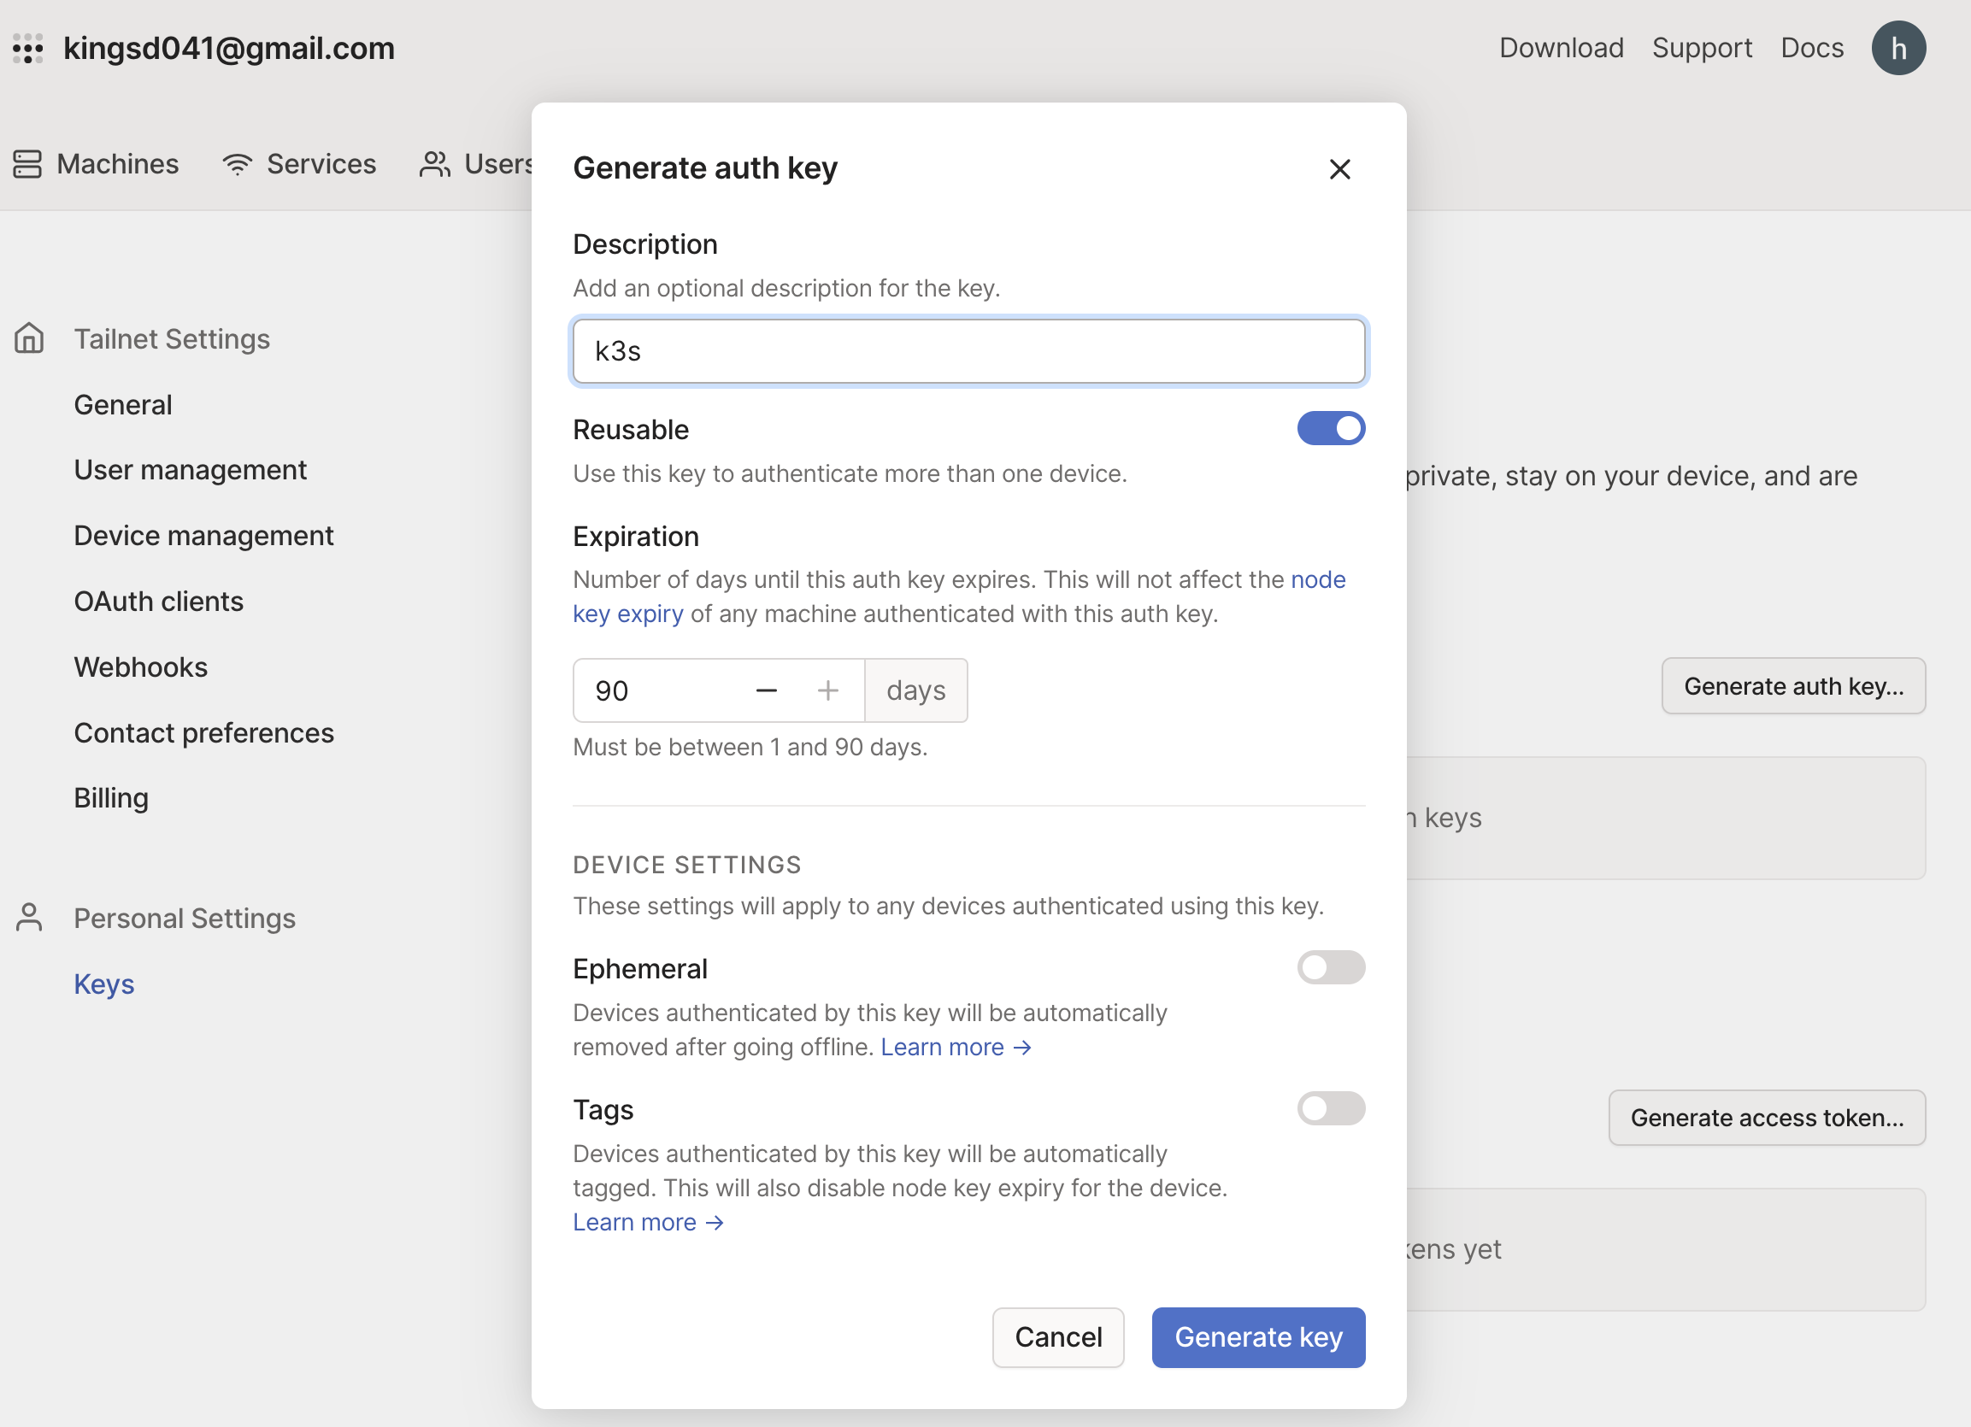This screenshot has width=1971, height=1427.
Task: Select OAuth clients in sidebar
Action: (158, 602)
